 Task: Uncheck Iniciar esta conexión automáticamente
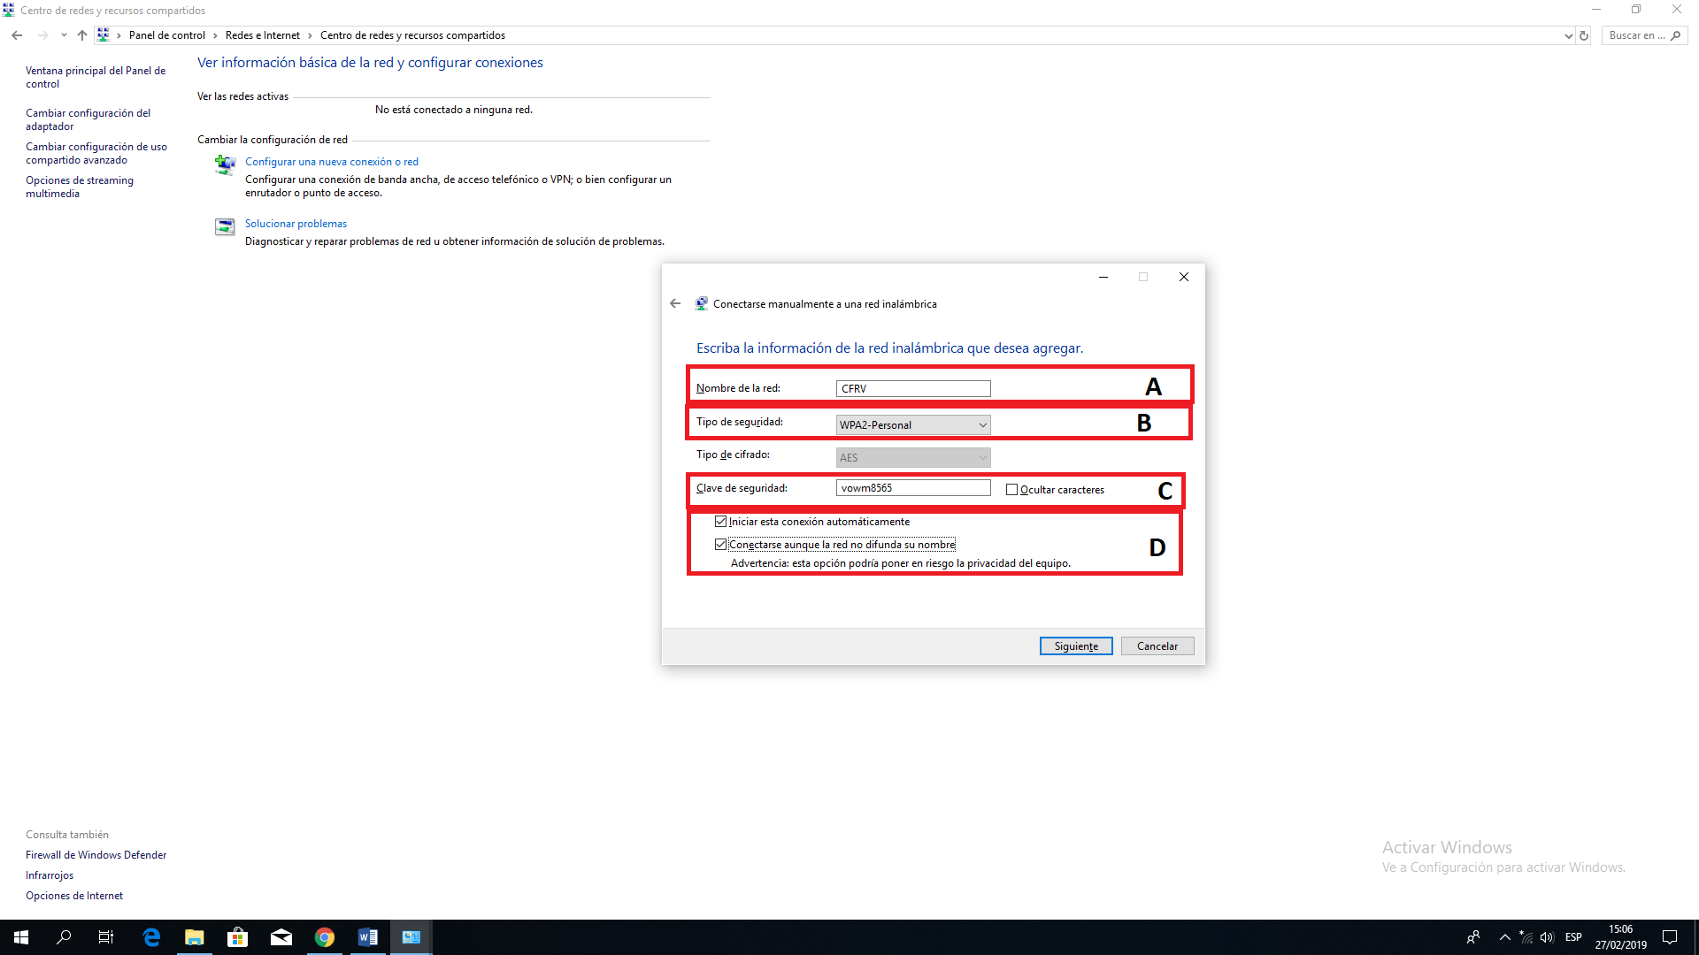click(720, 522)
